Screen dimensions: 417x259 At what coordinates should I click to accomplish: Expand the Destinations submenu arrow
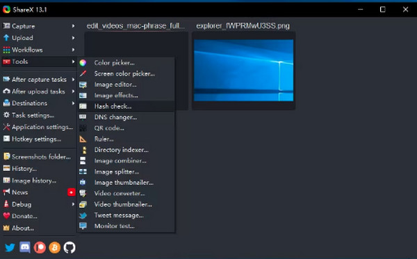click(x=73, y=103)
